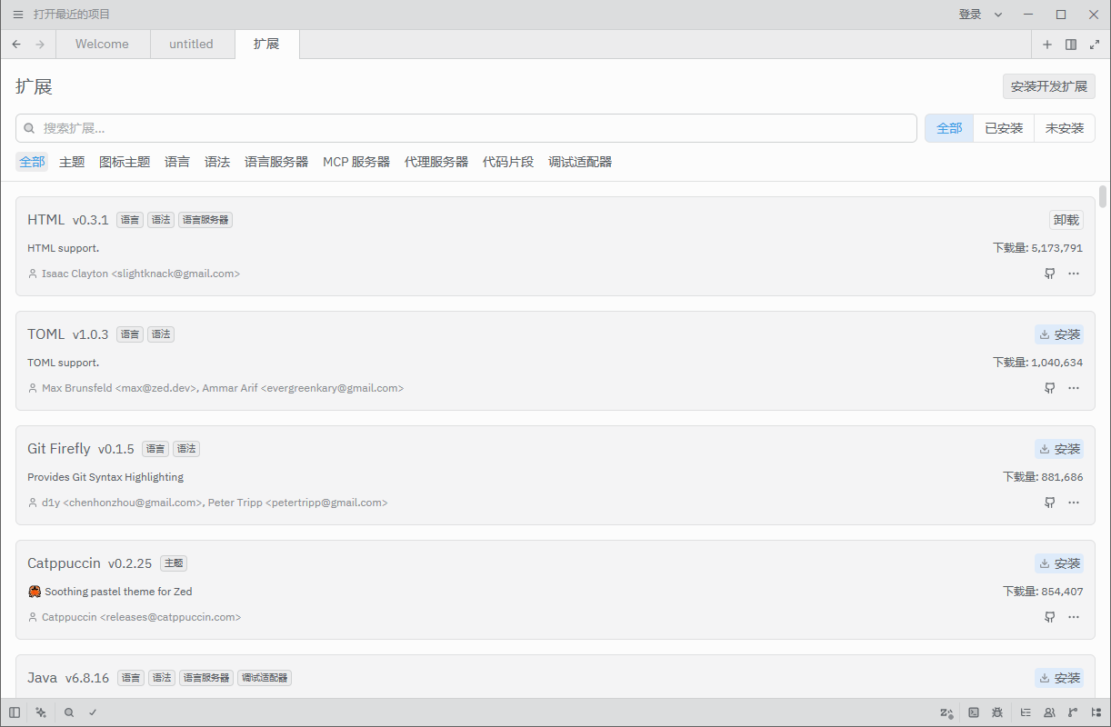Open more options for Catppuccin extension
1111x727 pixels.
[x=1074, y=617]
